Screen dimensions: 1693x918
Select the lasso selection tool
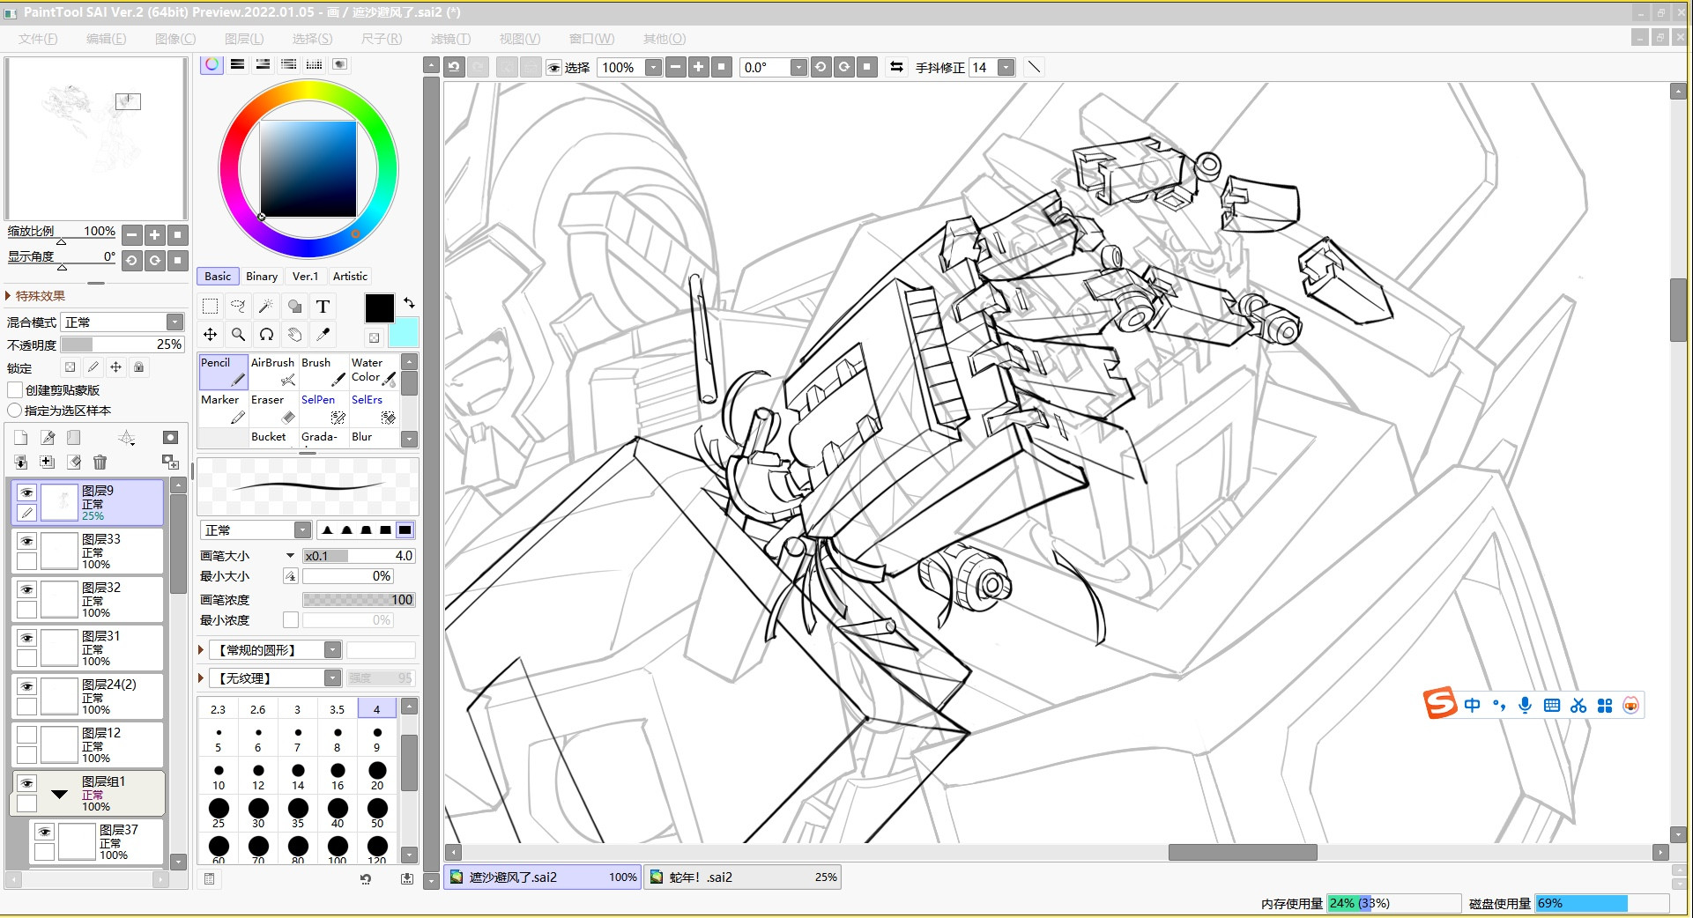point(238,307)
